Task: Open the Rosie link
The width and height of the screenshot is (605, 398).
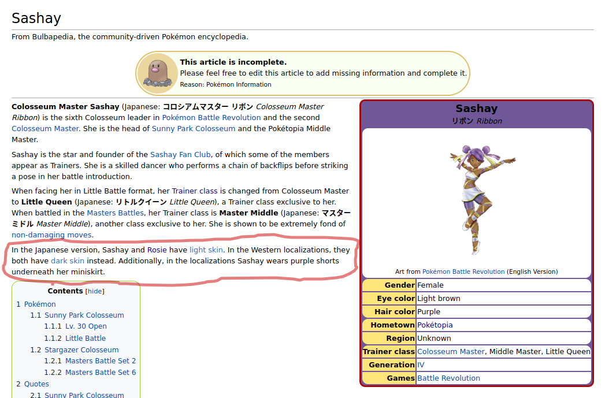Action: [x=157, y=250]
